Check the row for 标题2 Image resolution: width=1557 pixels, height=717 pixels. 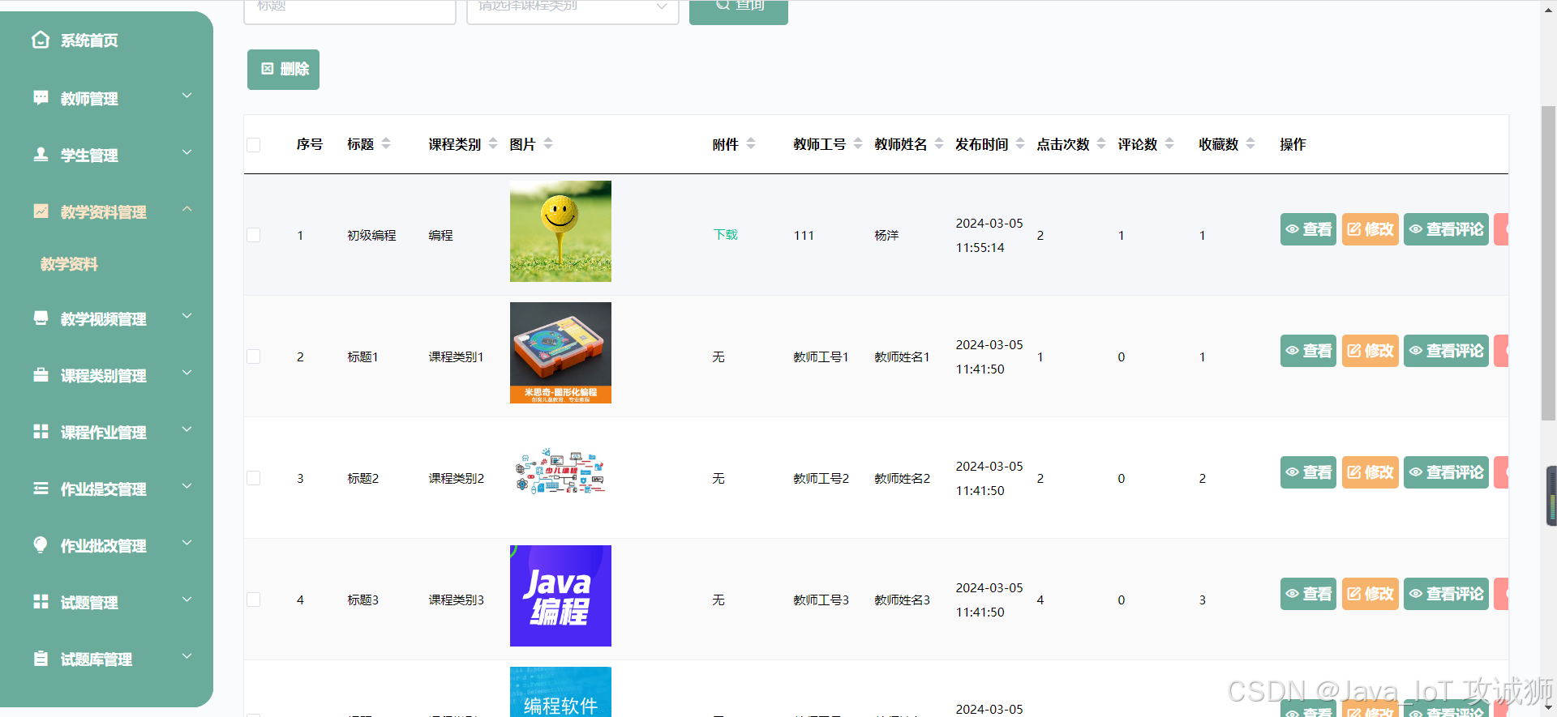click(254, 478)
